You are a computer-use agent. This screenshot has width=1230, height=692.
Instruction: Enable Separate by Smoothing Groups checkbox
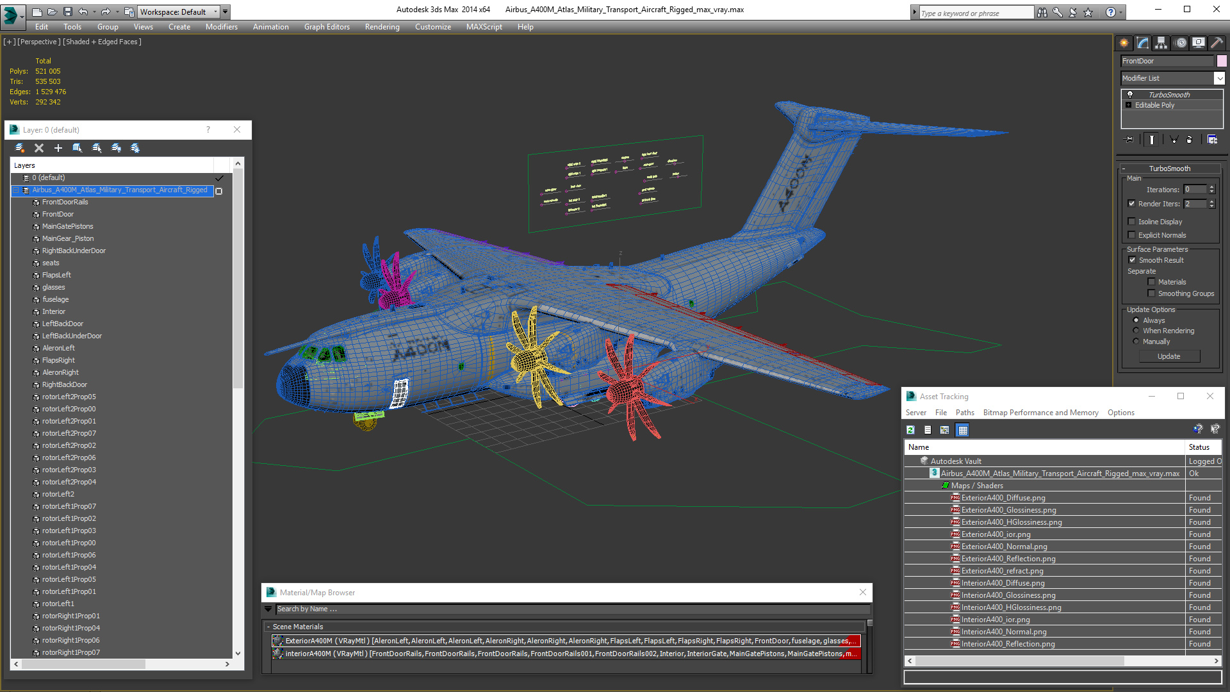click(1152, 293)
